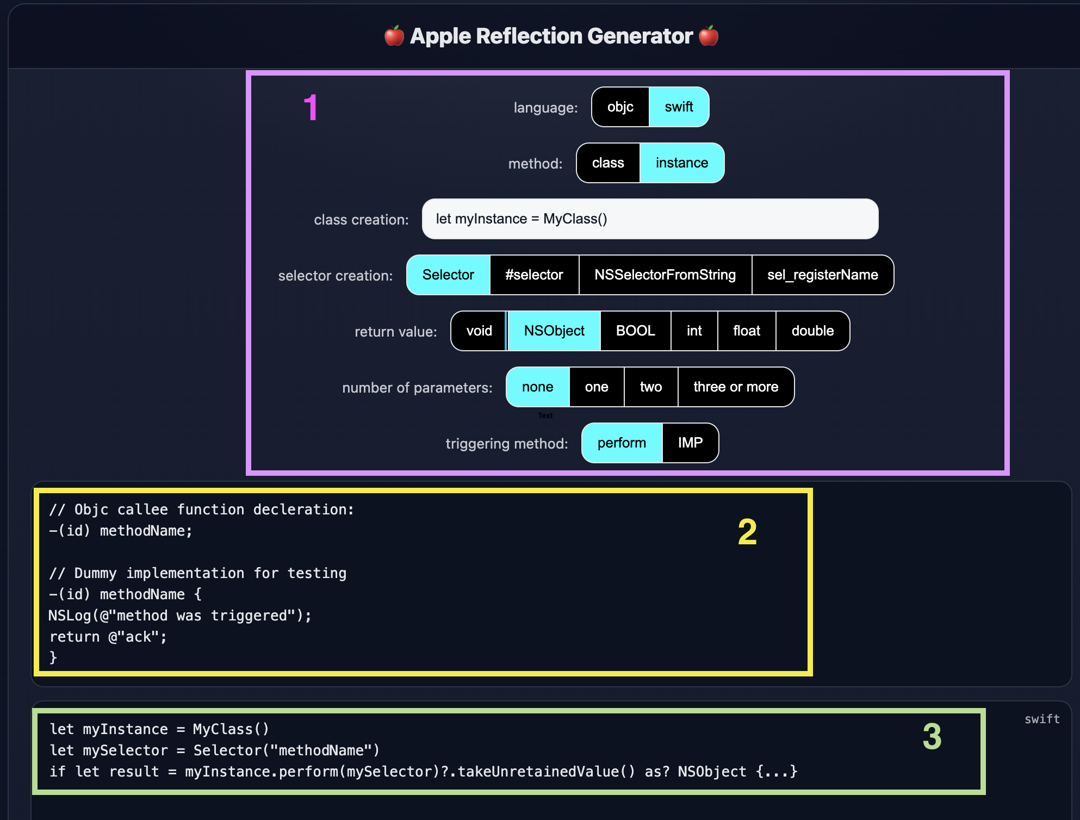This screenshot has height=820, width=1080.
Task: Select the swift language option
Action: click(679, 107)
